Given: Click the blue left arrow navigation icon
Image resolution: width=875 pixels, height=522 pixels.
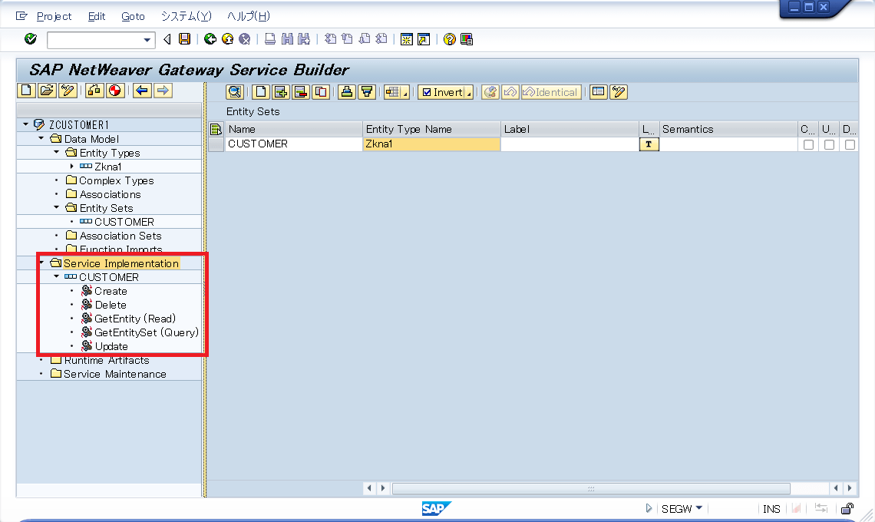Looking at the screenshot, I should pyautogui.click(x=142, y=91).
